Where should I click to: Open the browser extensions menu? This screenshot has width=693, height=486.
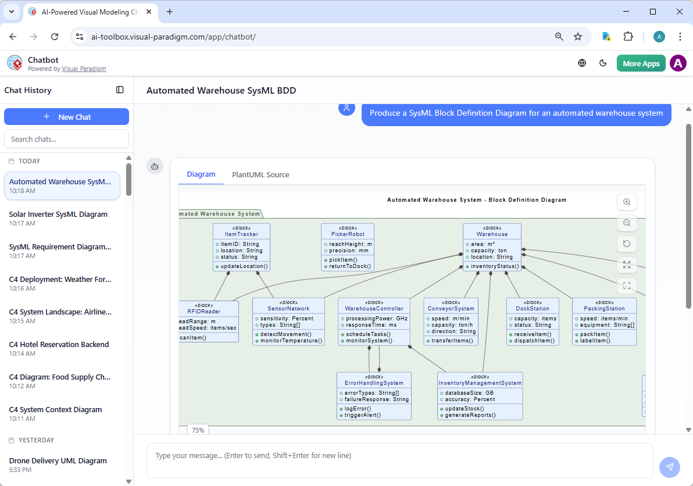pos(628,36)
